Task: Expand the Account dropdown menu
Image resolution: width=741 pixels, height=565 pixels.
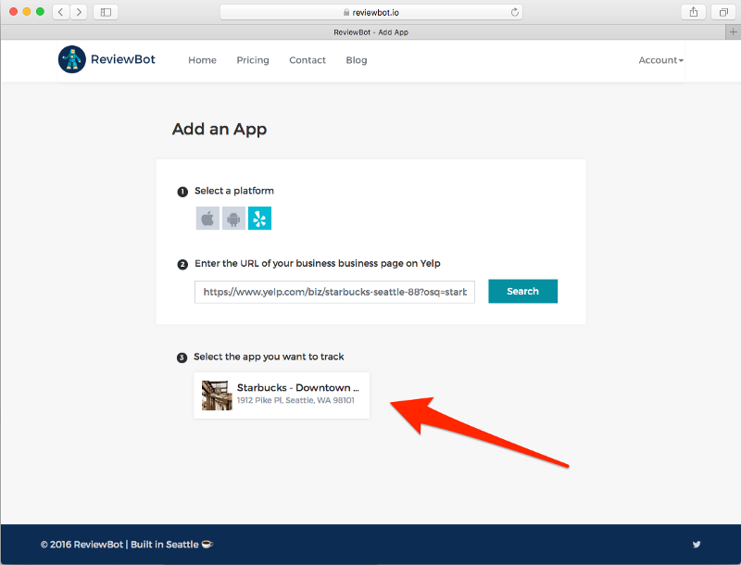Action: 660,60
